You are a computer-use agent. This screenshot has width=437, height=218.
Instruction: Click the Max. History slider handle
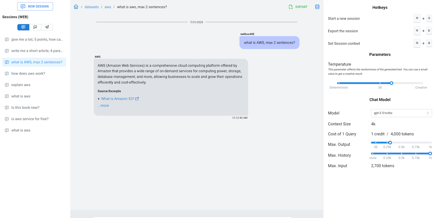point(430,153)
